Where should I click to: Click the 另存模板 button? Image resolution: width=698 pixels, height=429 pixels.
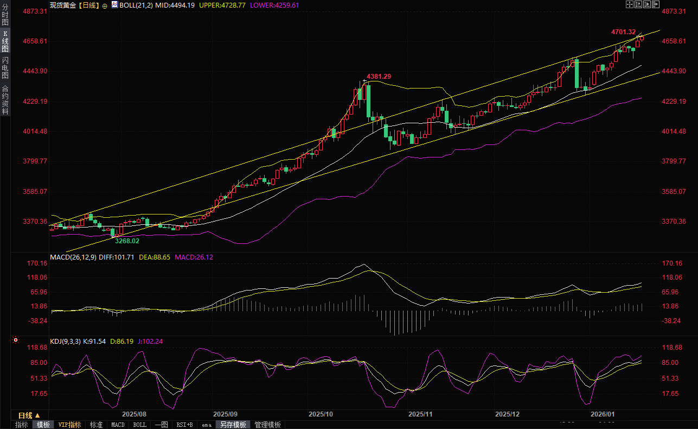tap(233, 425)
